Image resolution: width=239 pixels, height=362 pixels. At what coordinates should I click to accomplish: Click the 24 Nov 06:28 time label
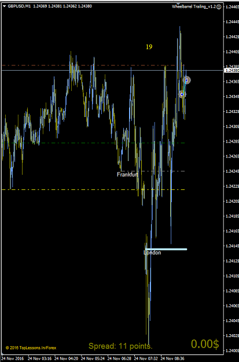119,359
